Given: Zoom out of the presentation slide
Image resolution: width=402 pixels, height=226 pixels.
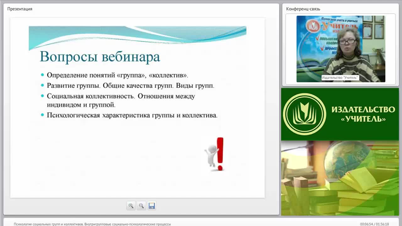Looking at the screenshot, I should (x=141, y=206).
